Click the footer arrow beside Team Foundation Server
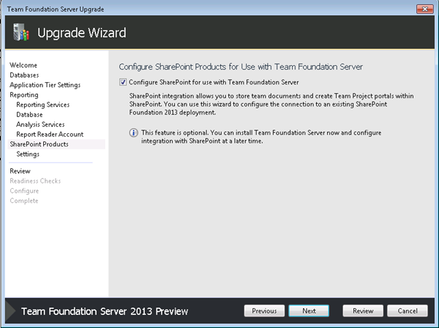 (11, 311)
